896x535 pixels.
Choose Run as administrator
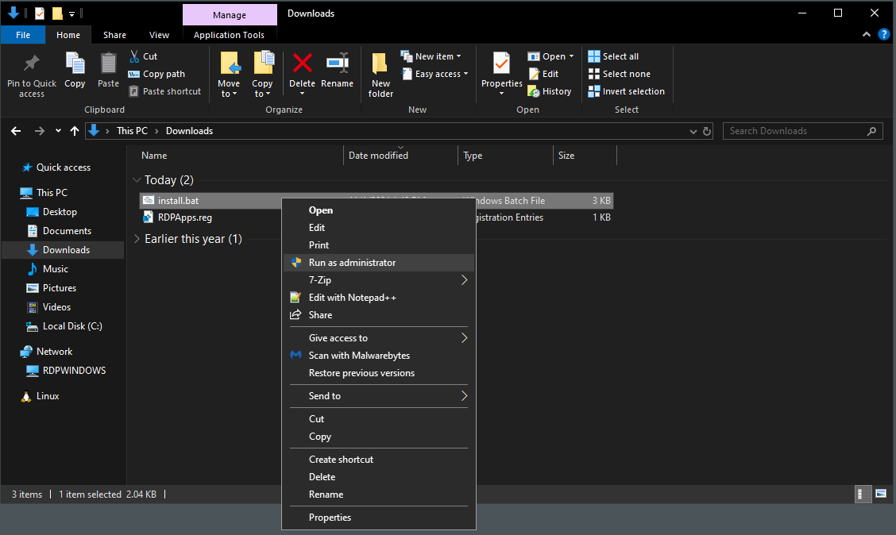[352, 263]
